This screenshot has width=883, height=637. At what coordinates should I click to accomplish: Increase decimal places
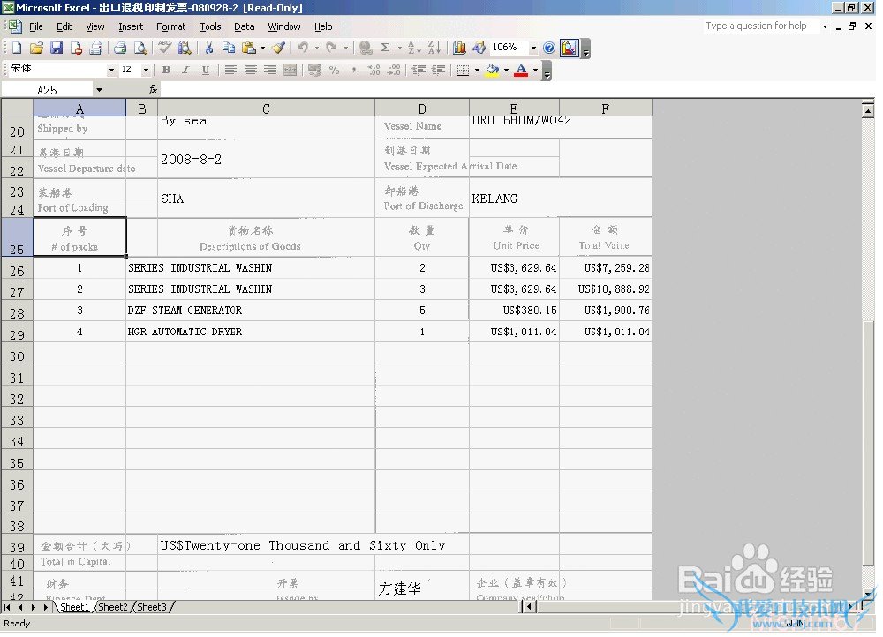click(374, 70)
